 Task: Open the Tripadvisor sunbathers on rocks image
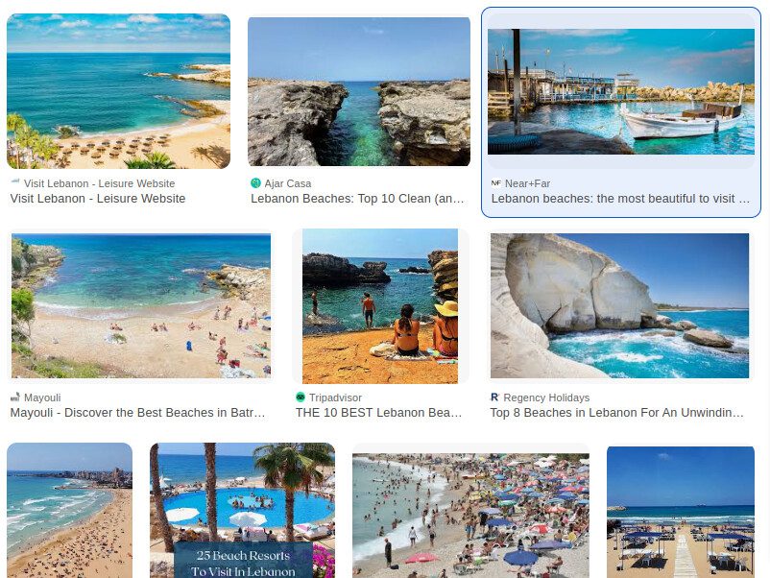380,306
